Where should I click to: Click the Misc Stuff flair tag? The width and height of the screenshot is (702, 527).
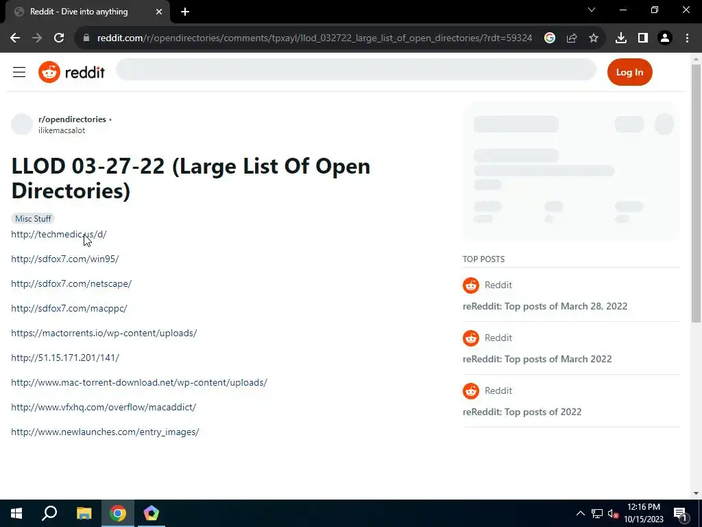click(x=33, y=219)
